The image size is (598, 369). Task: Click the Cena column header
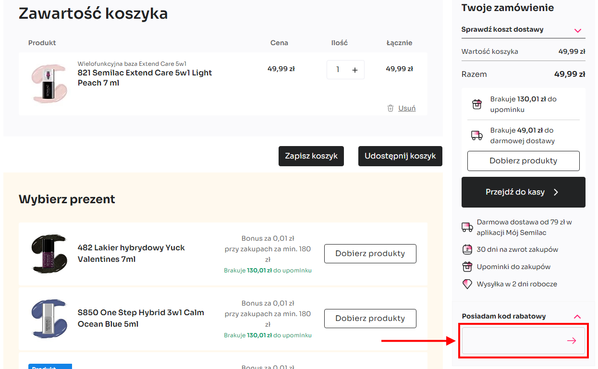[x=279, y=43]
